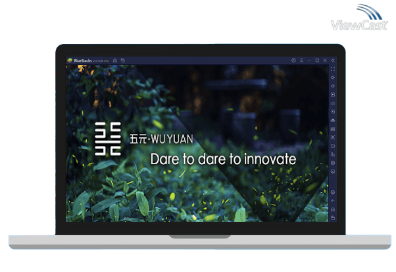Click the icon just above the screenshot bracket icon
Image resolution: width=396 pixels, height=272 pixels.
tap(333, 129)
